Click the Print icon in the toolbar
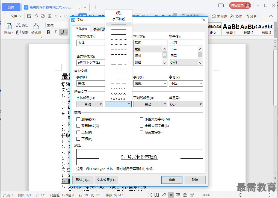The width and height of the screenshot is (278, 198). pyautogui.click(x=43, y=16)
